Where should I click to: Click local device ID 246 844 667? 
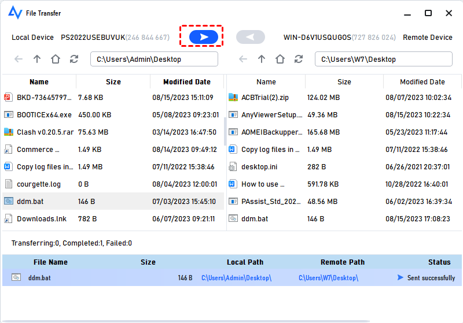148,38
